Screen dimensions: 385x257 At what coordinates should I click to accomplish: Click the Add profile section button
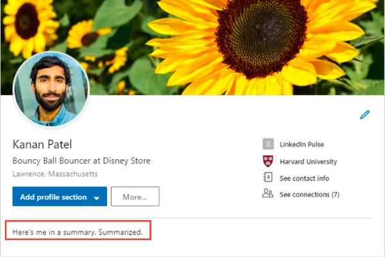coord(60,196)
